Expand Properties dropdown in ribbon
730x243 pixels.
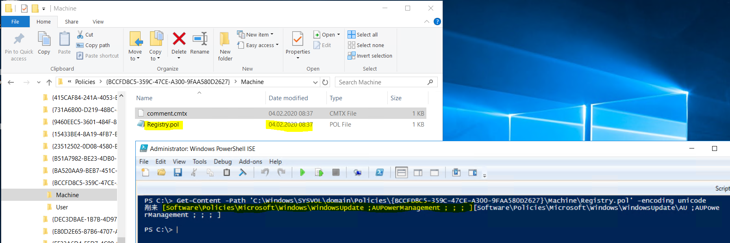[x=298, y=58]
